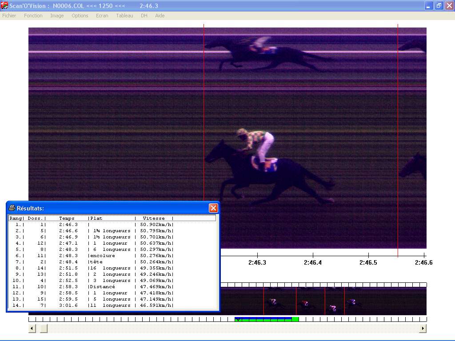Click the 'Rang' column header
The image size is (455, 341).
pos(16,218)
